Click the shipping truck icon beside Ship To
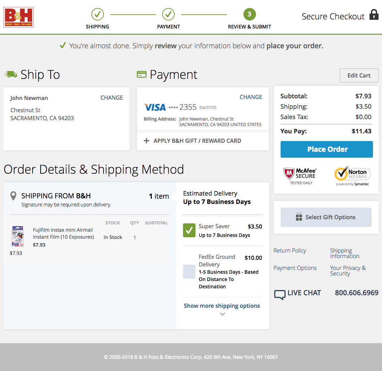This screenshot has height=371, width=382. (x=10, y=74)
